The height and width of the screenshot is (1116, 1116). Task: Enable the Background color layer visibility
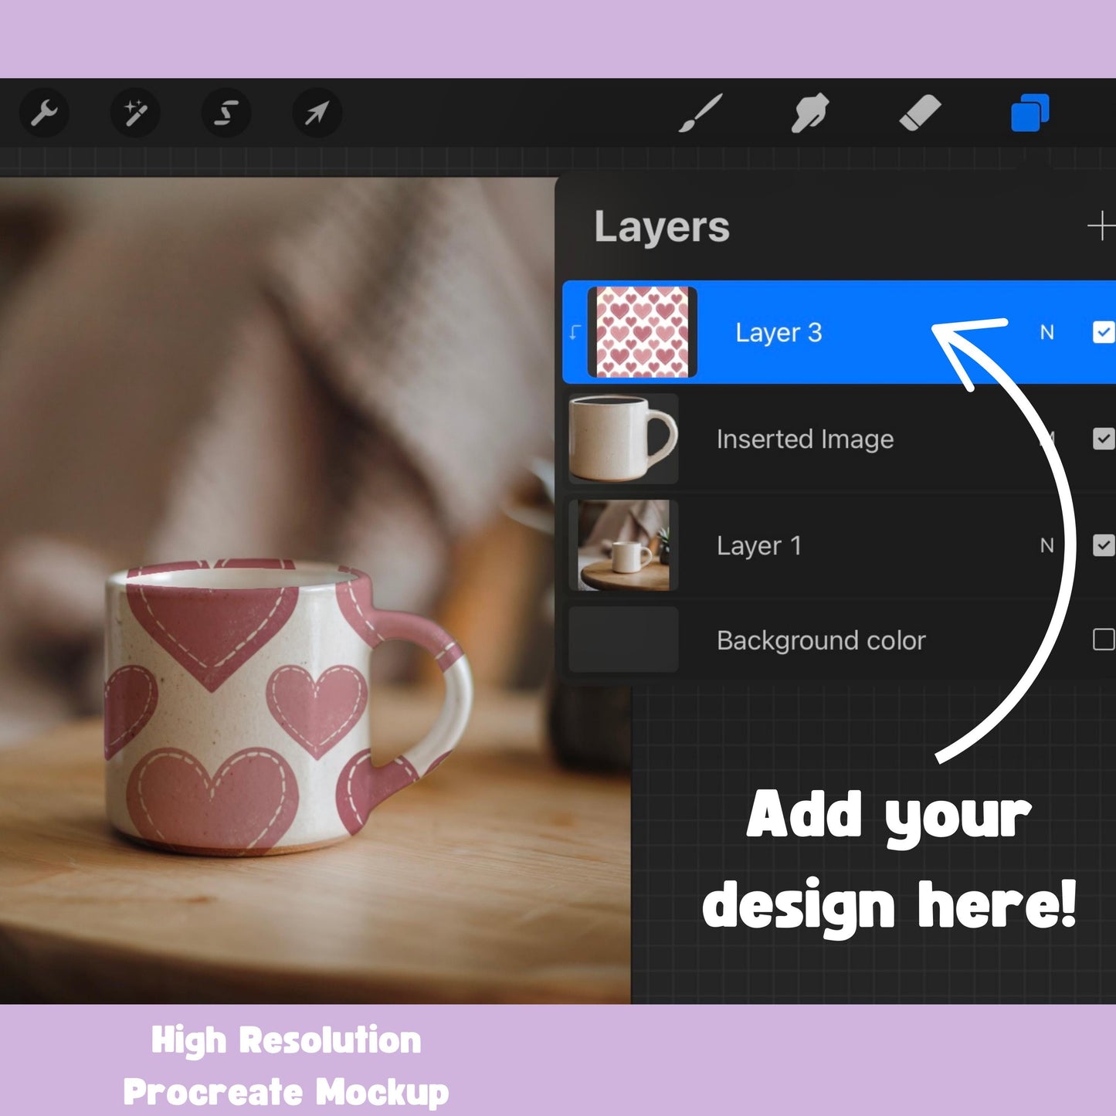click(x=1104, y=640)
